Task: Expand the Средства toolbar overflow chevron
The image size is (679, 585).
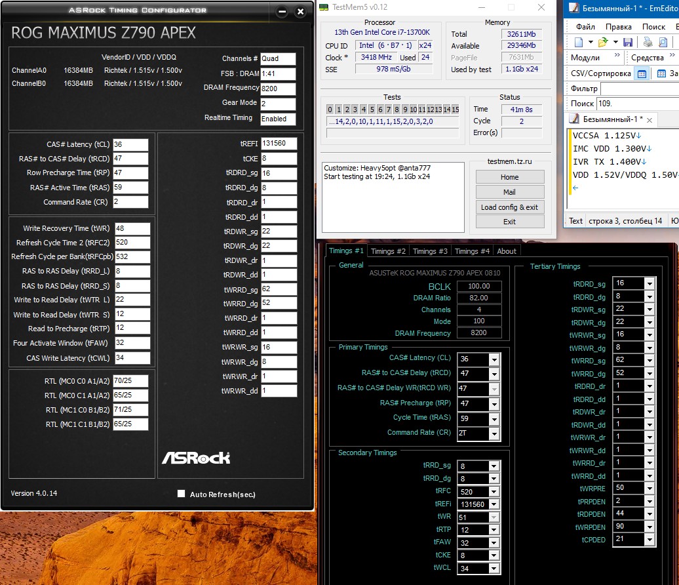Action: pyautogui.click(x=672, y=55)
